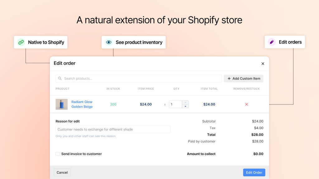Viewport: 319px width, 179px height.
Task: Click the plus icon on Add Custom Item
Action: (229, 78)
